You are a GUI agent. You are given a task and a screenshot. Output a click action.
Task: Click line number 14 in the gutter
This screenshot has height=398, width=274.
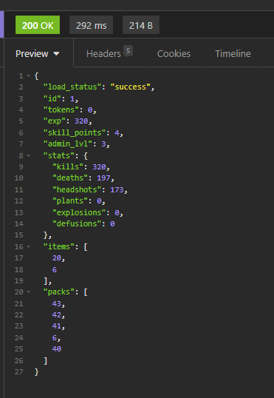pyautogui.click(x=18, y=224)
